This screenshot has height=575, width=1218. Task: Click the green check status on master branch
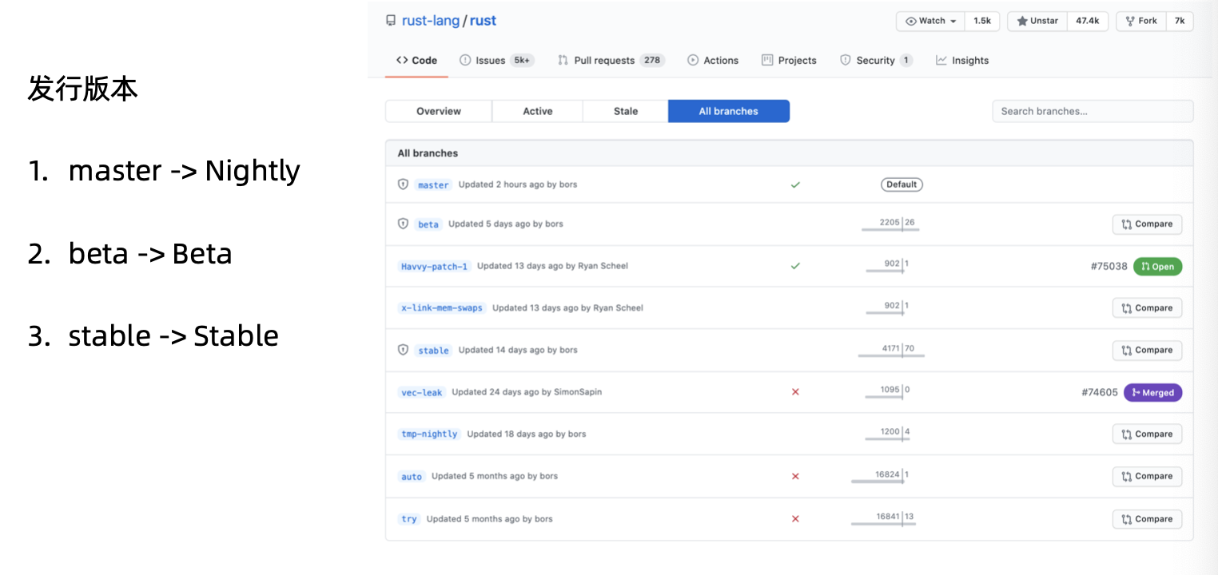tap(795, 184)
